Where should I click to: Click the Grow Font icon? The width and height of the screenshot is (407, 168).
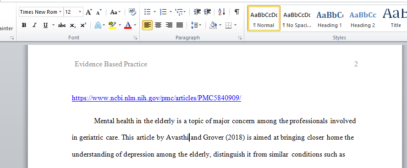[x=89, y=12]
